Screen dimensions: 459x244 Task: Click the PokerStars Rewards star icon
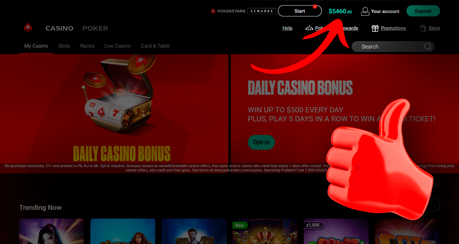[x=309, y=28]
